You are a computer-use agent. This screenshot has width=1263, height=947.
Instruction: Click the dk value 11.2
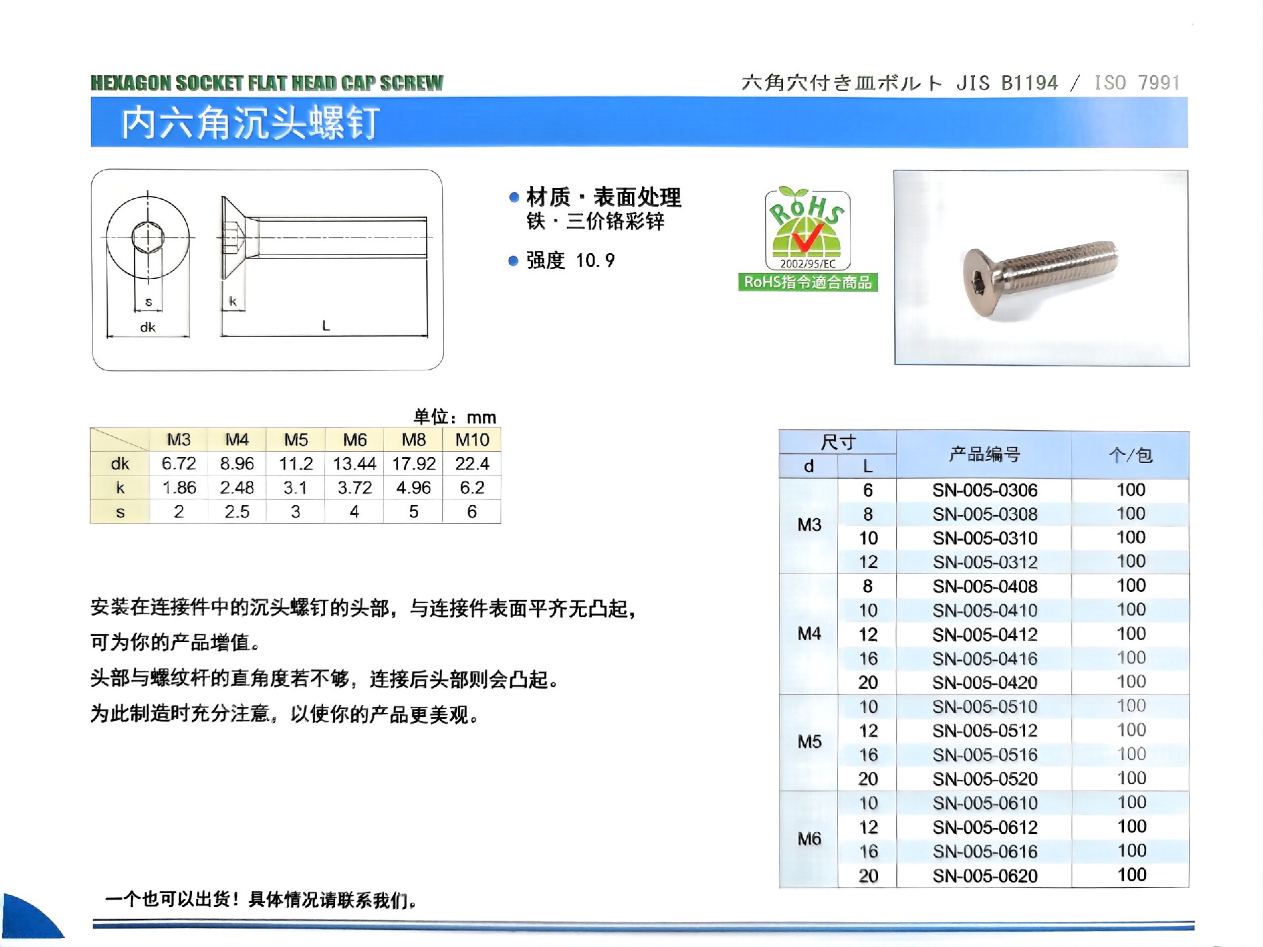(x=295, y=464)
